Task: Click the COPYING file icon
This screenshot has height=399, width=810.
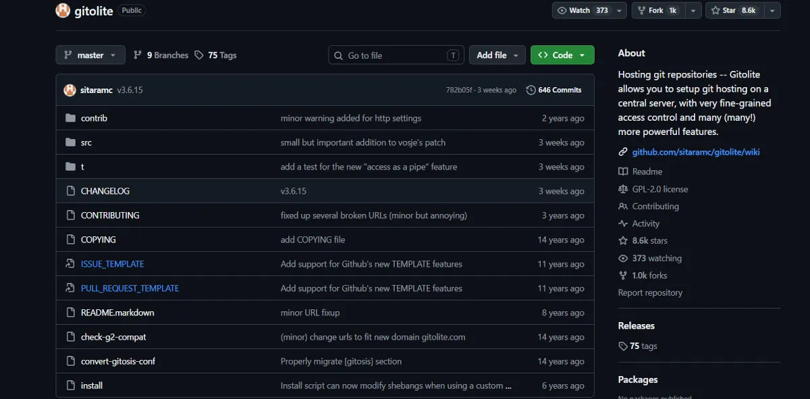Action: (x=70, y=240)
